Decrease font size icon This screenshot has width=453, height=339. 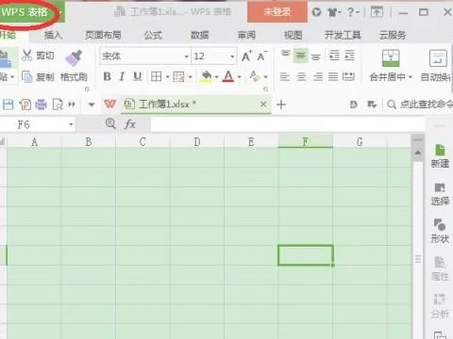point(261,56)
